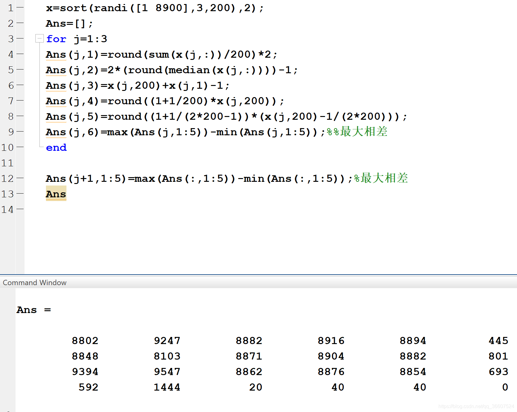Select output value 801
The width and height of the screenshot is (517, 412).
498,356
